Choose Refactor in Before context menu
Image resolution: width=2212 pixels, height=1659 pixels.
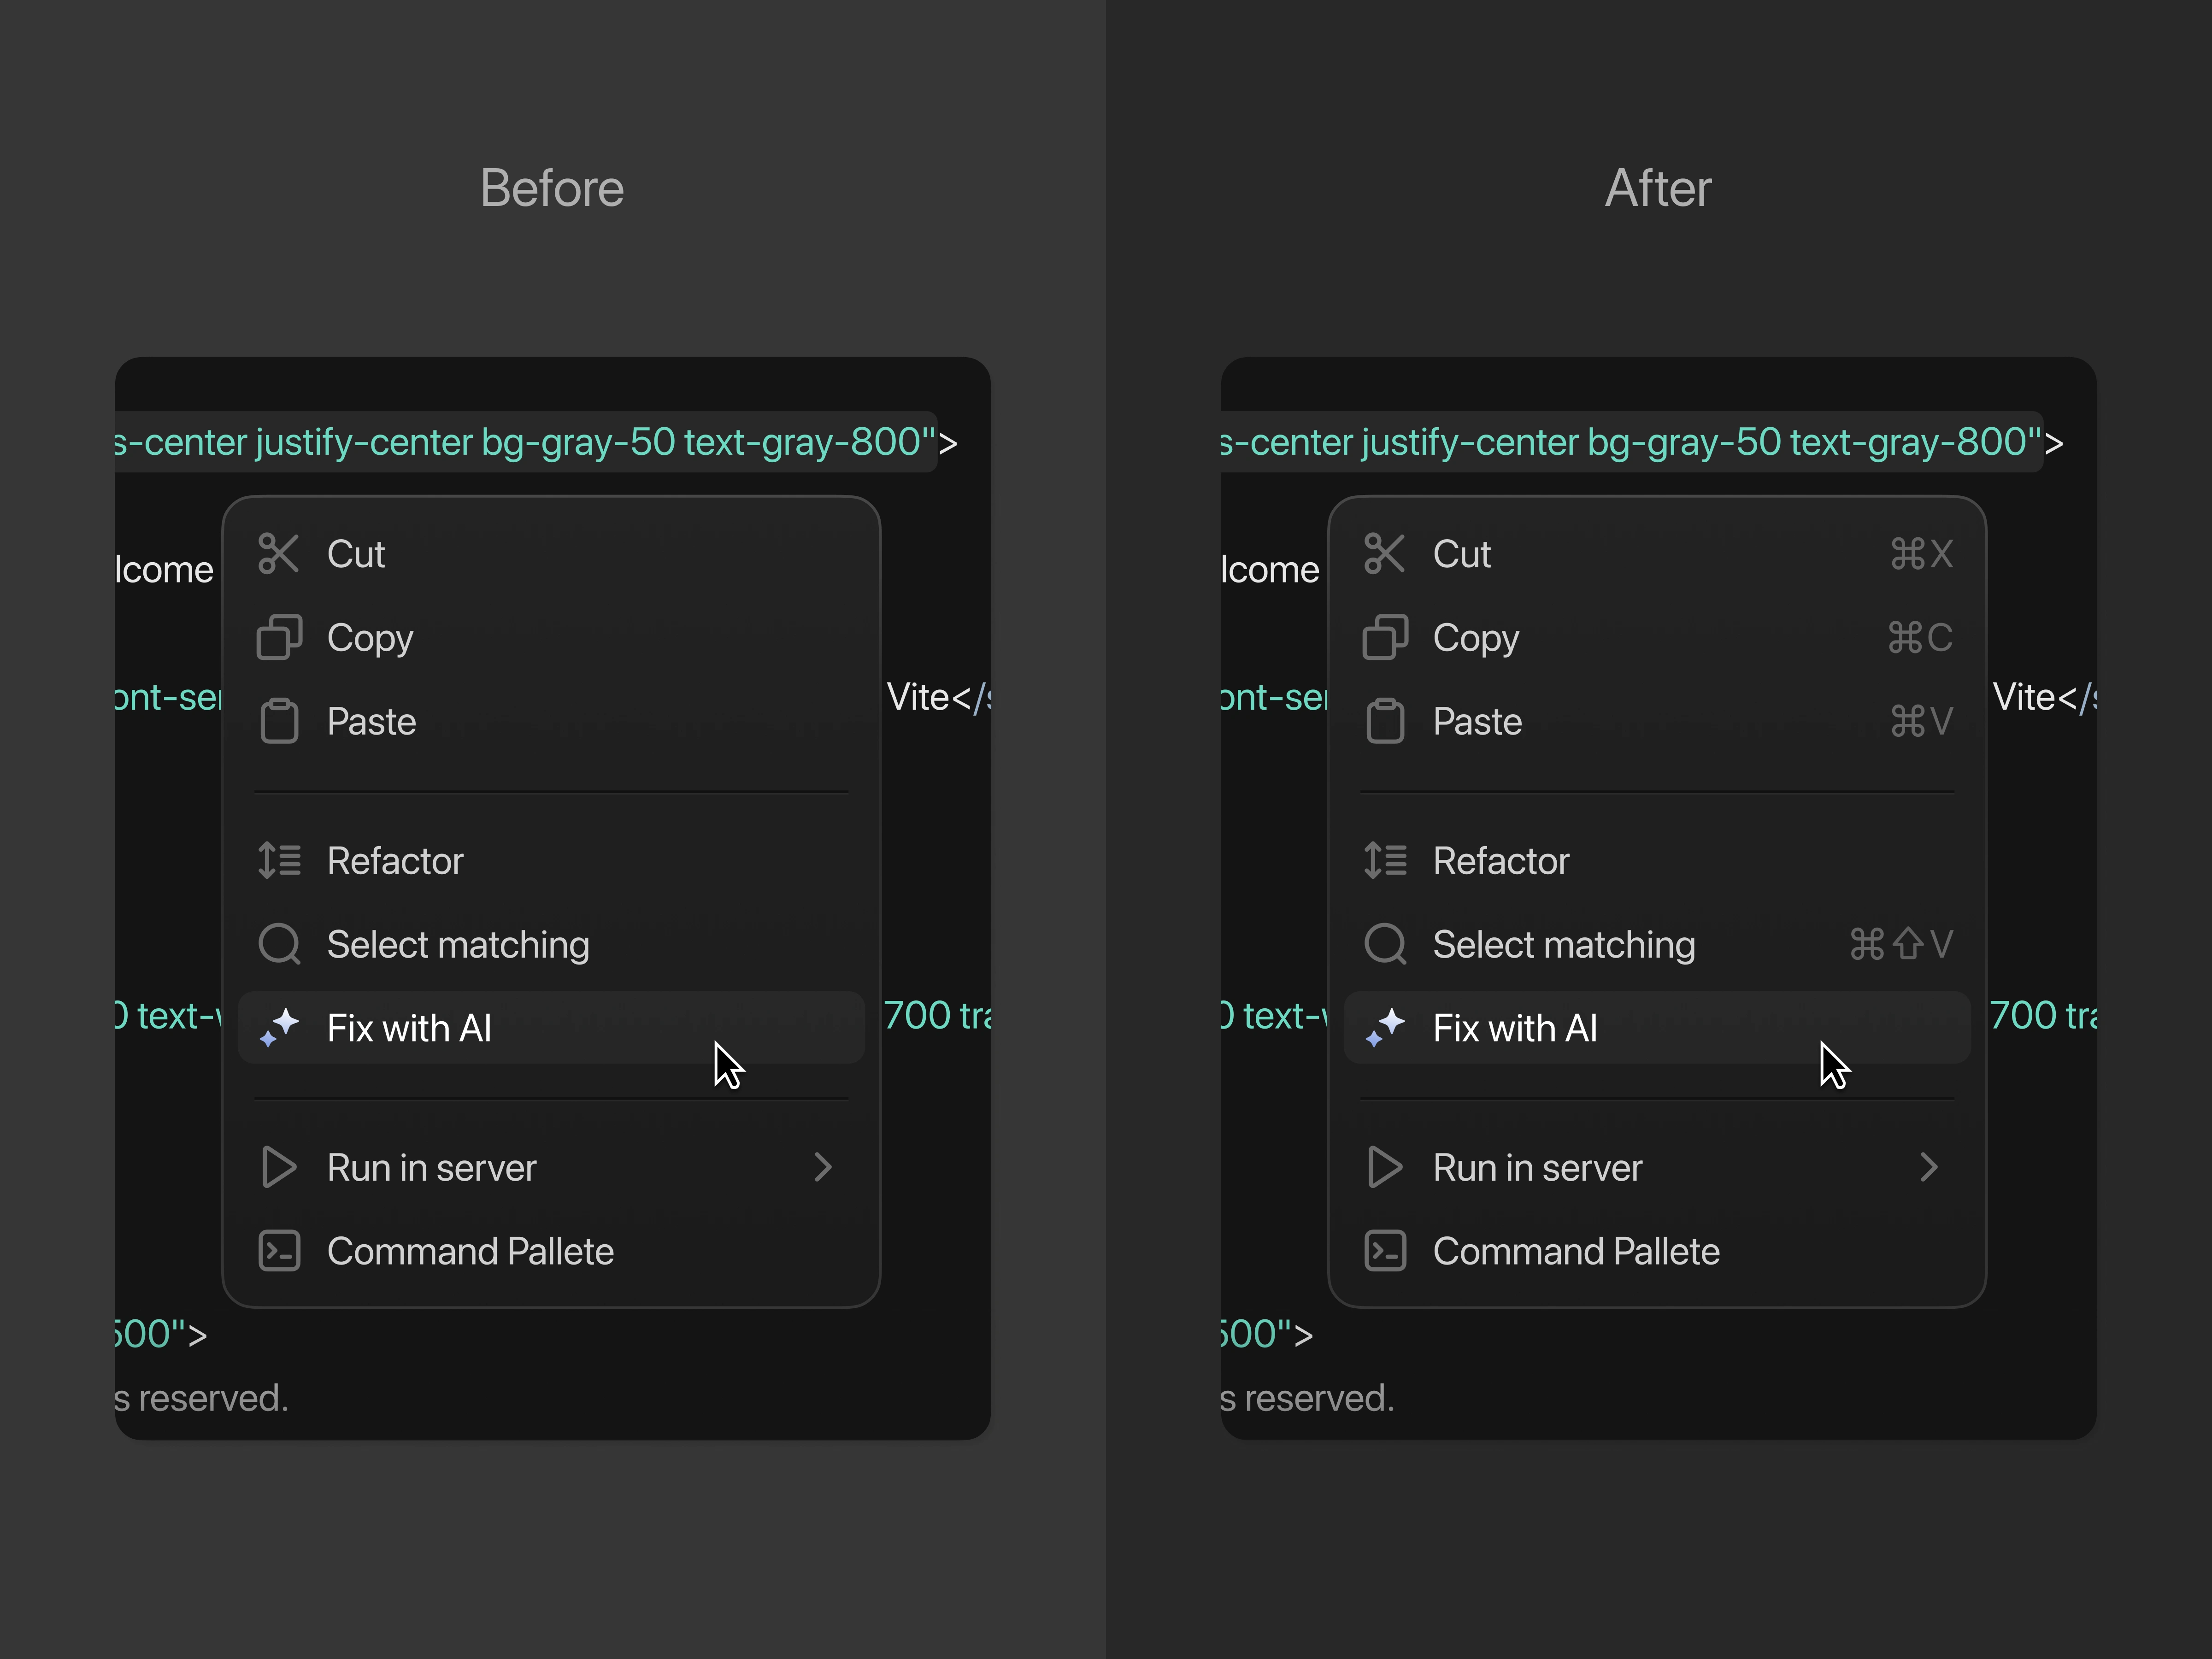[395, 861]
